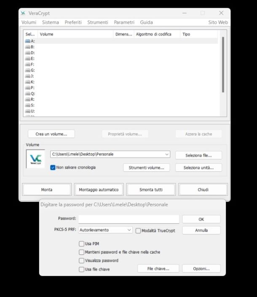Click the Montaggio automatico button
The width and height of the screenshot is (257, 297).
coord(99,189)
